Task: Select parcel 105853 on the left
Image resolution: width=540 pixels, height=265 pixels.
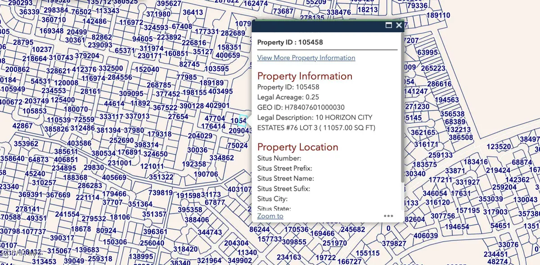Action: pos(35,110)
